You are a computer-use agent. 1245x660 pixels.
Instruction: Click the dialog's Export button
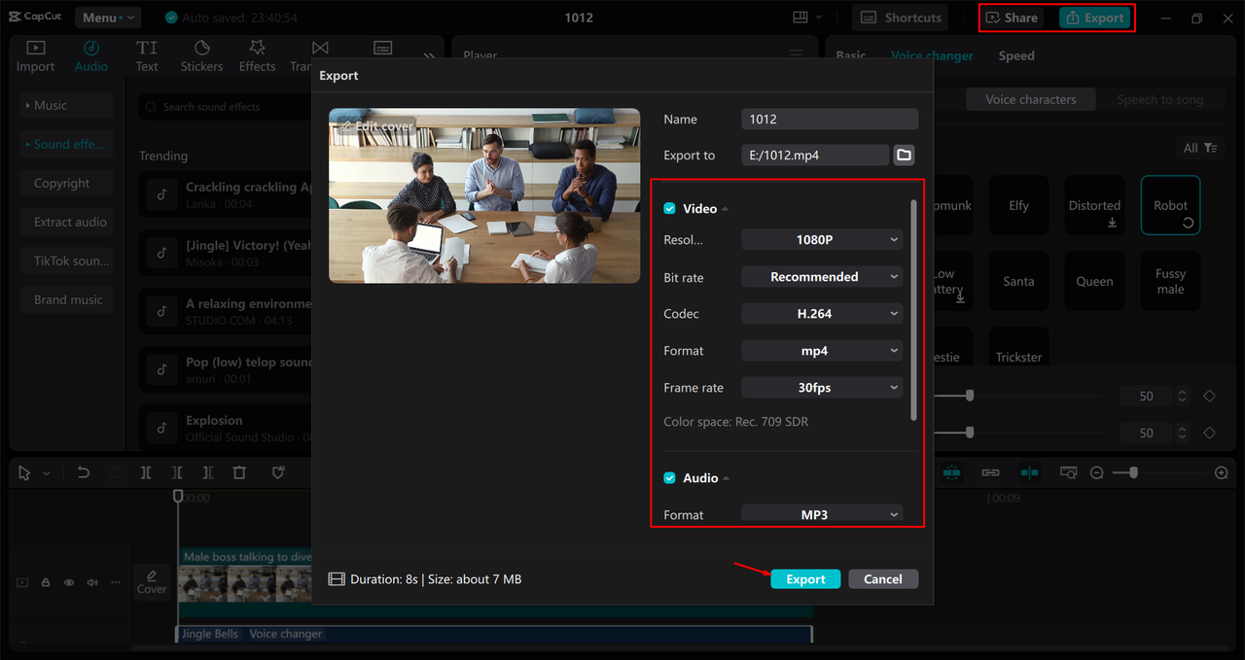click(805, 579)
